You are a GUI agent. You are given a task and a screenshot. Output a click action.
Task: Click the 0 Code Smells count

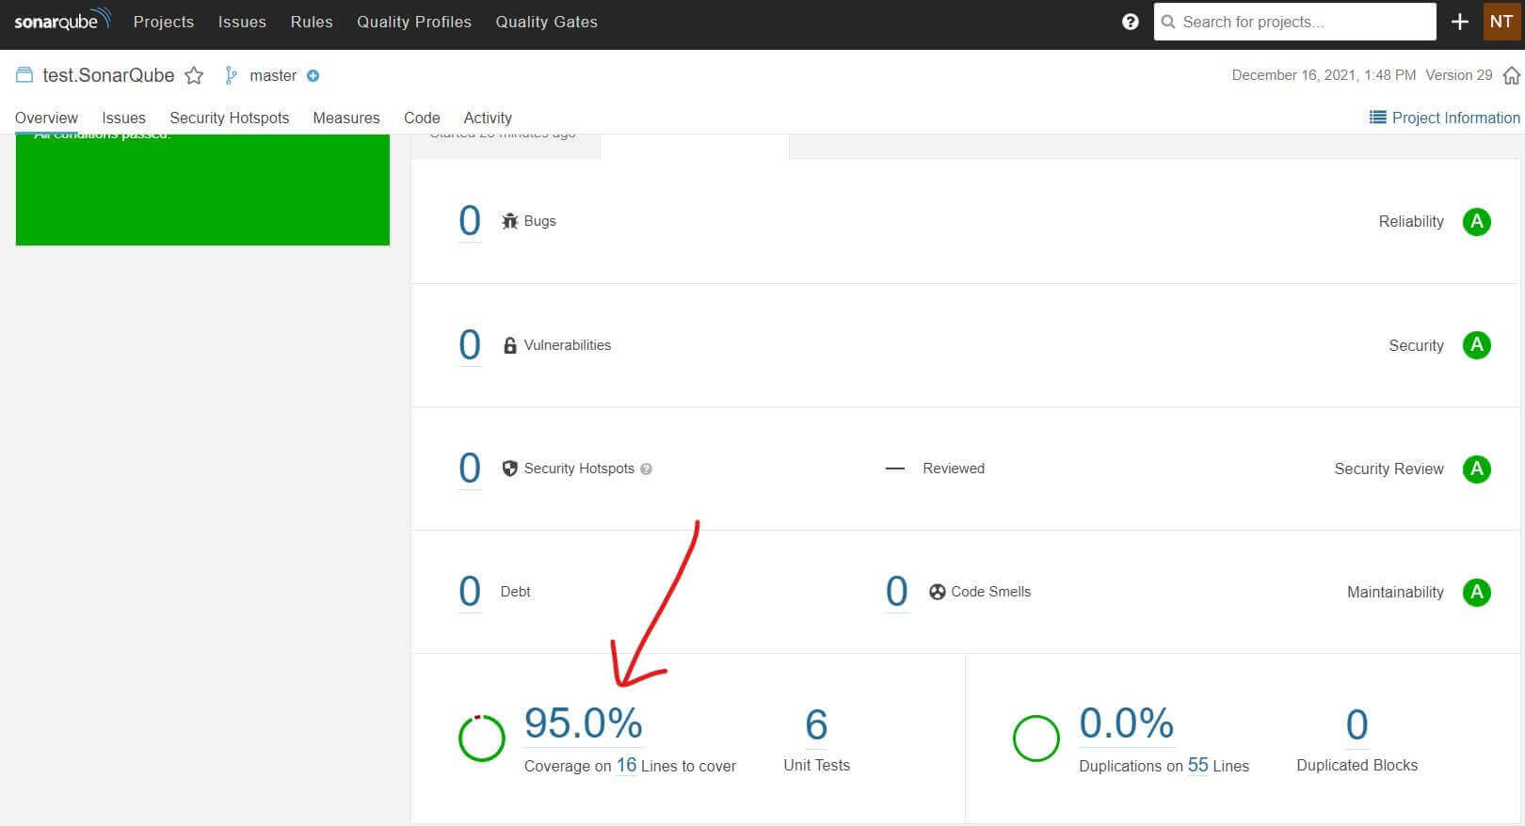[897, 592]
